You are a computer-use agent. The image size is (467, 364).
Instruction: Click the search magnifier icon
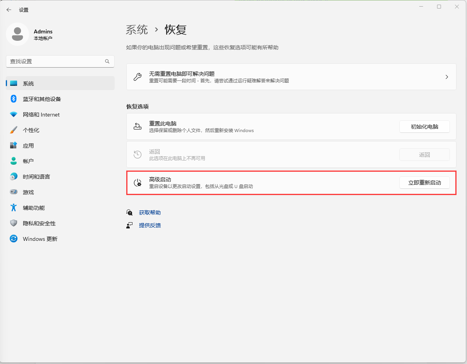click(107, 61)
